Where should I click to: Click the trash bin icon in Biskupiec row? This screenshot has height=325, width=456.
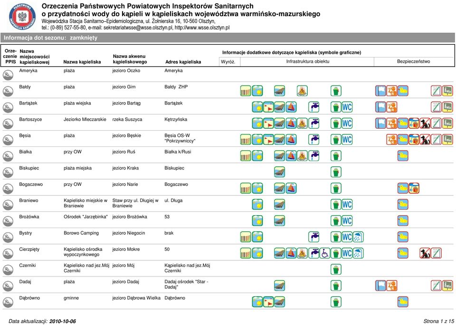click(x=336, y=172)
